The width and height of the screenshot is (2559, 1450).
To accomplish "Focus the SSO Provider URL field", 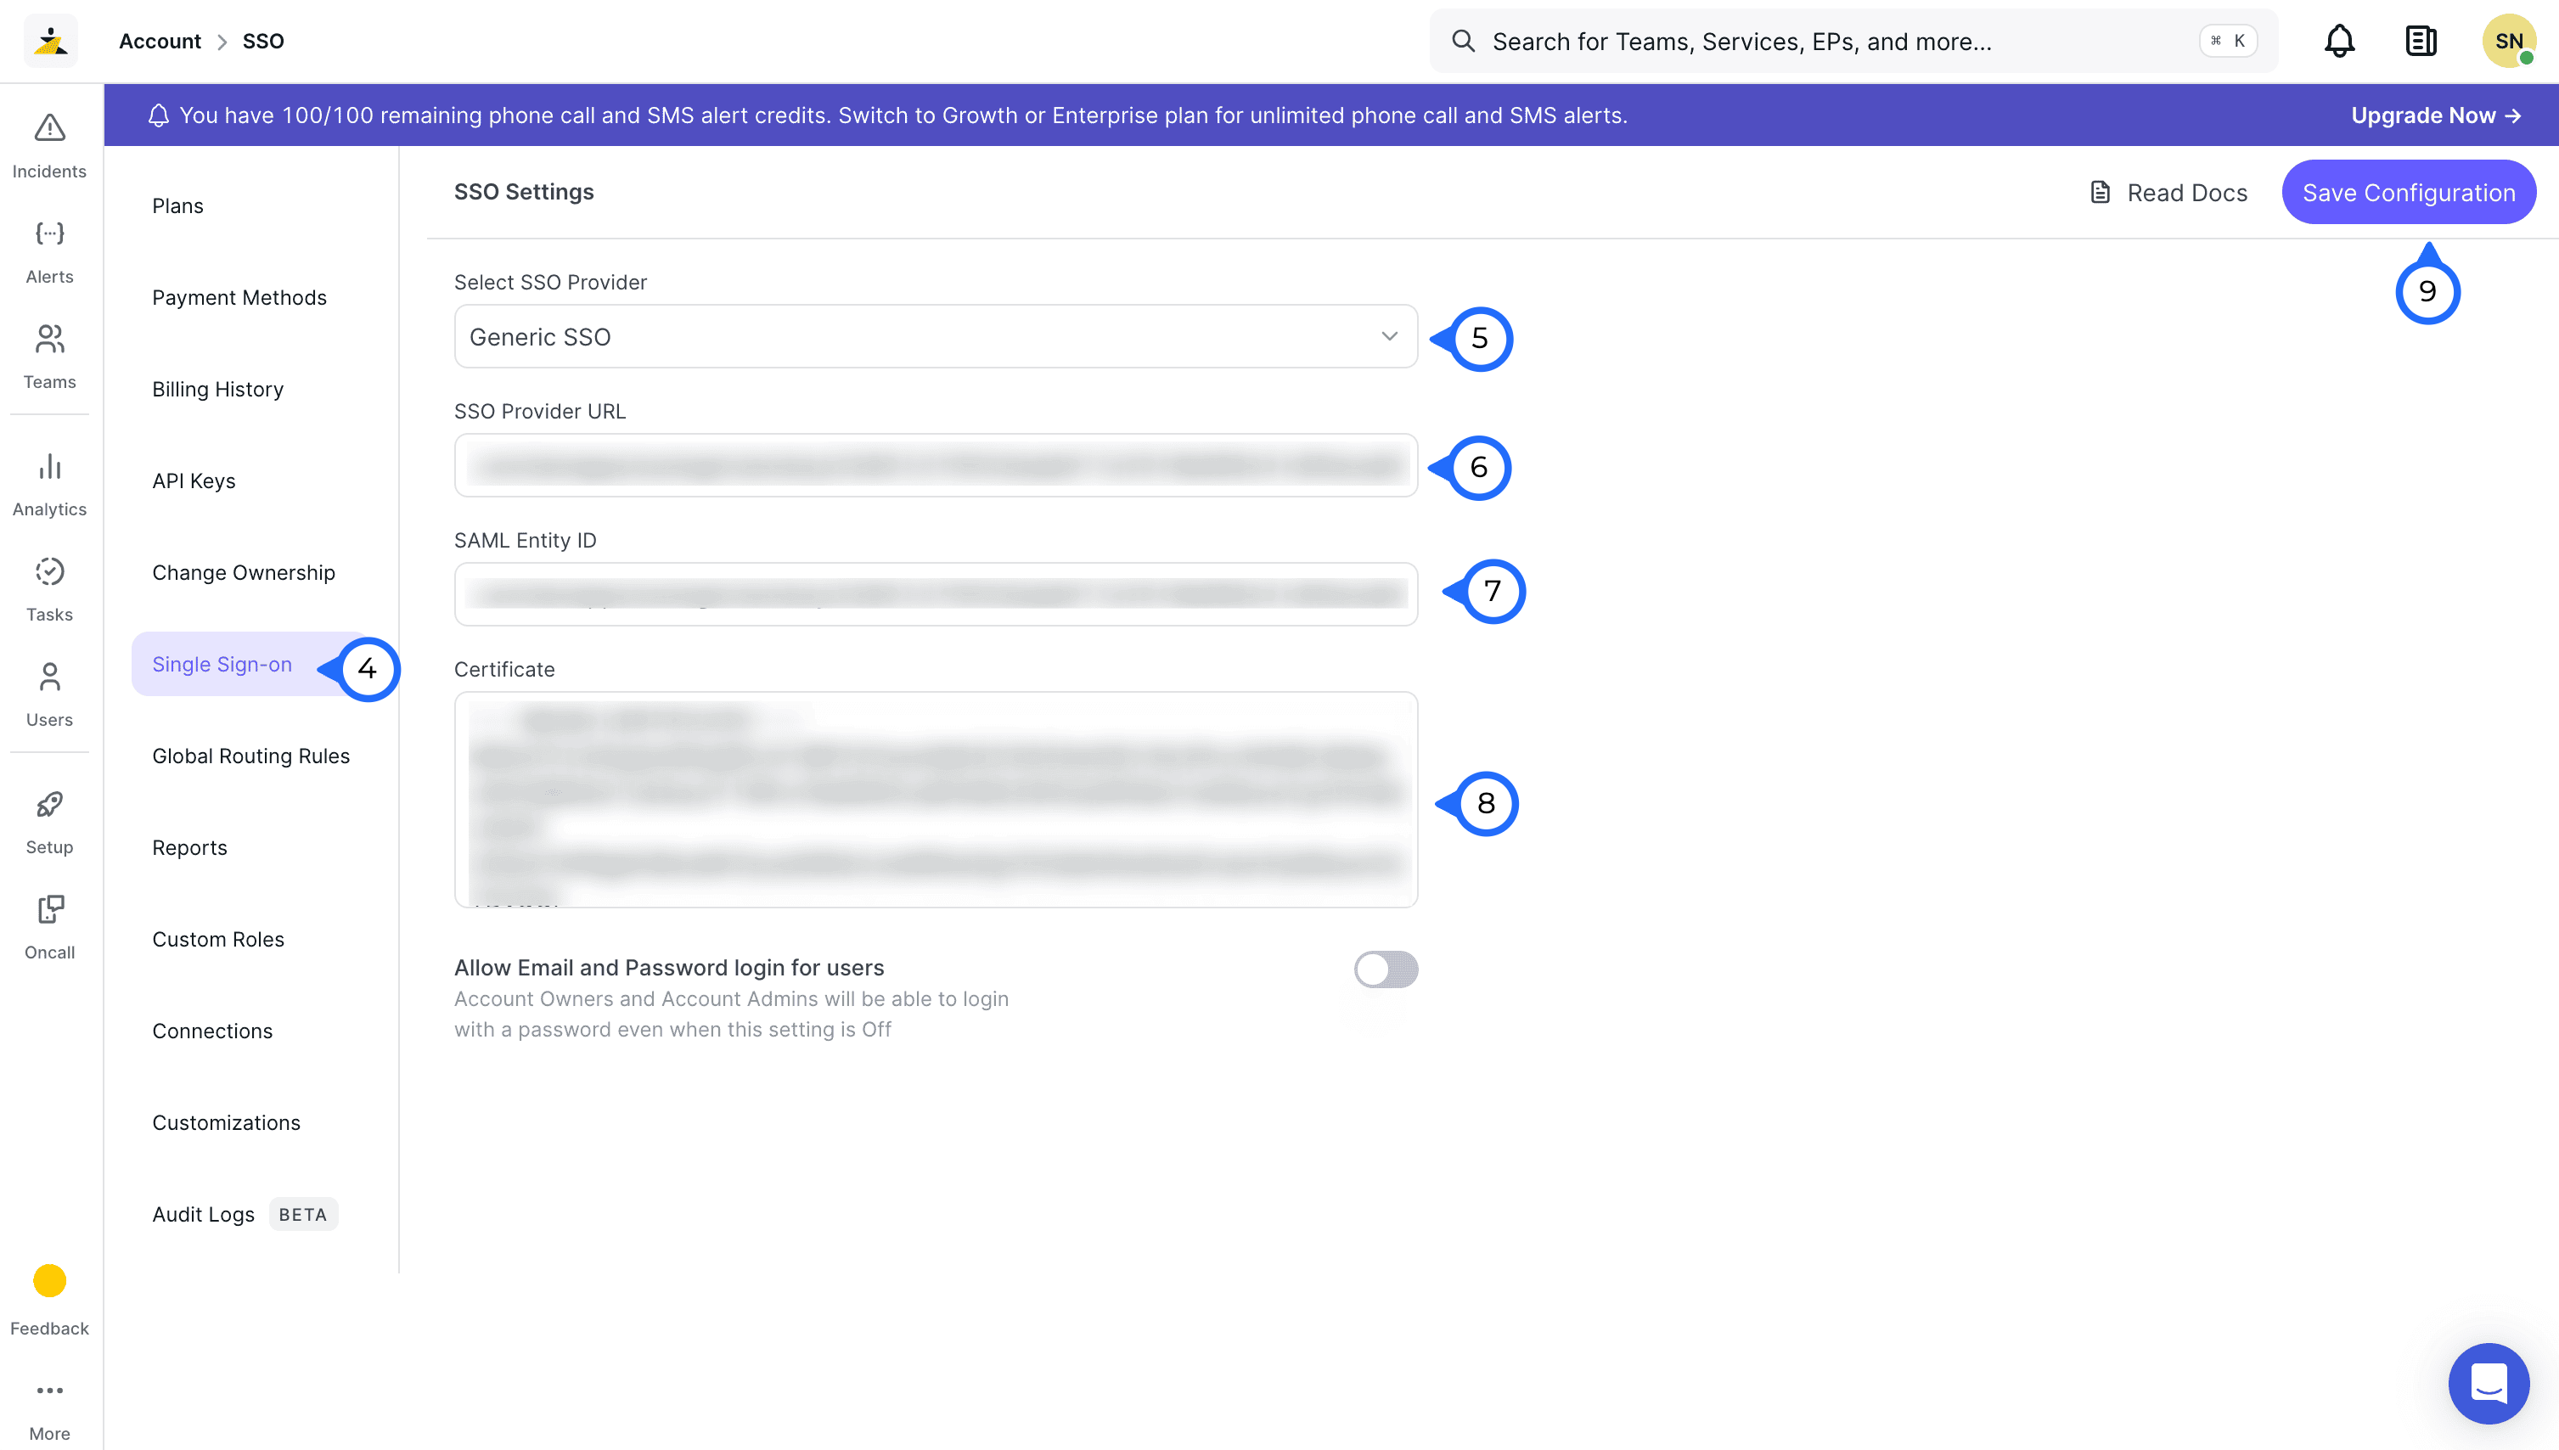I will point(935,465).
